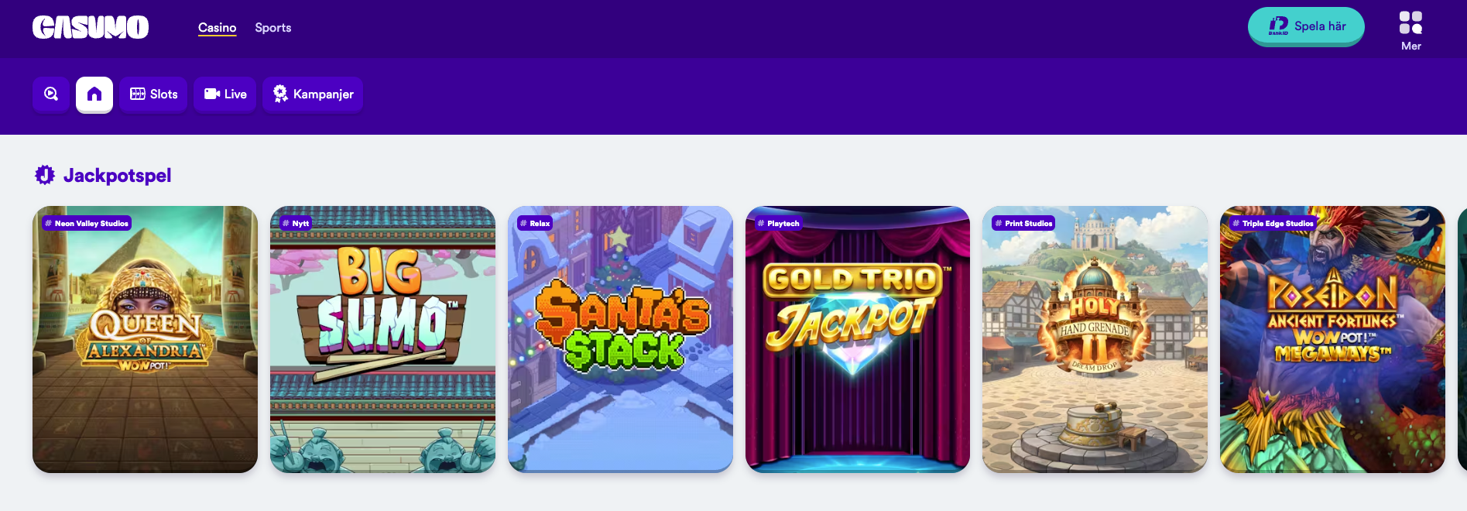Open the game search icon
The image size is (1467, 511).
click(x=51, y=94)
